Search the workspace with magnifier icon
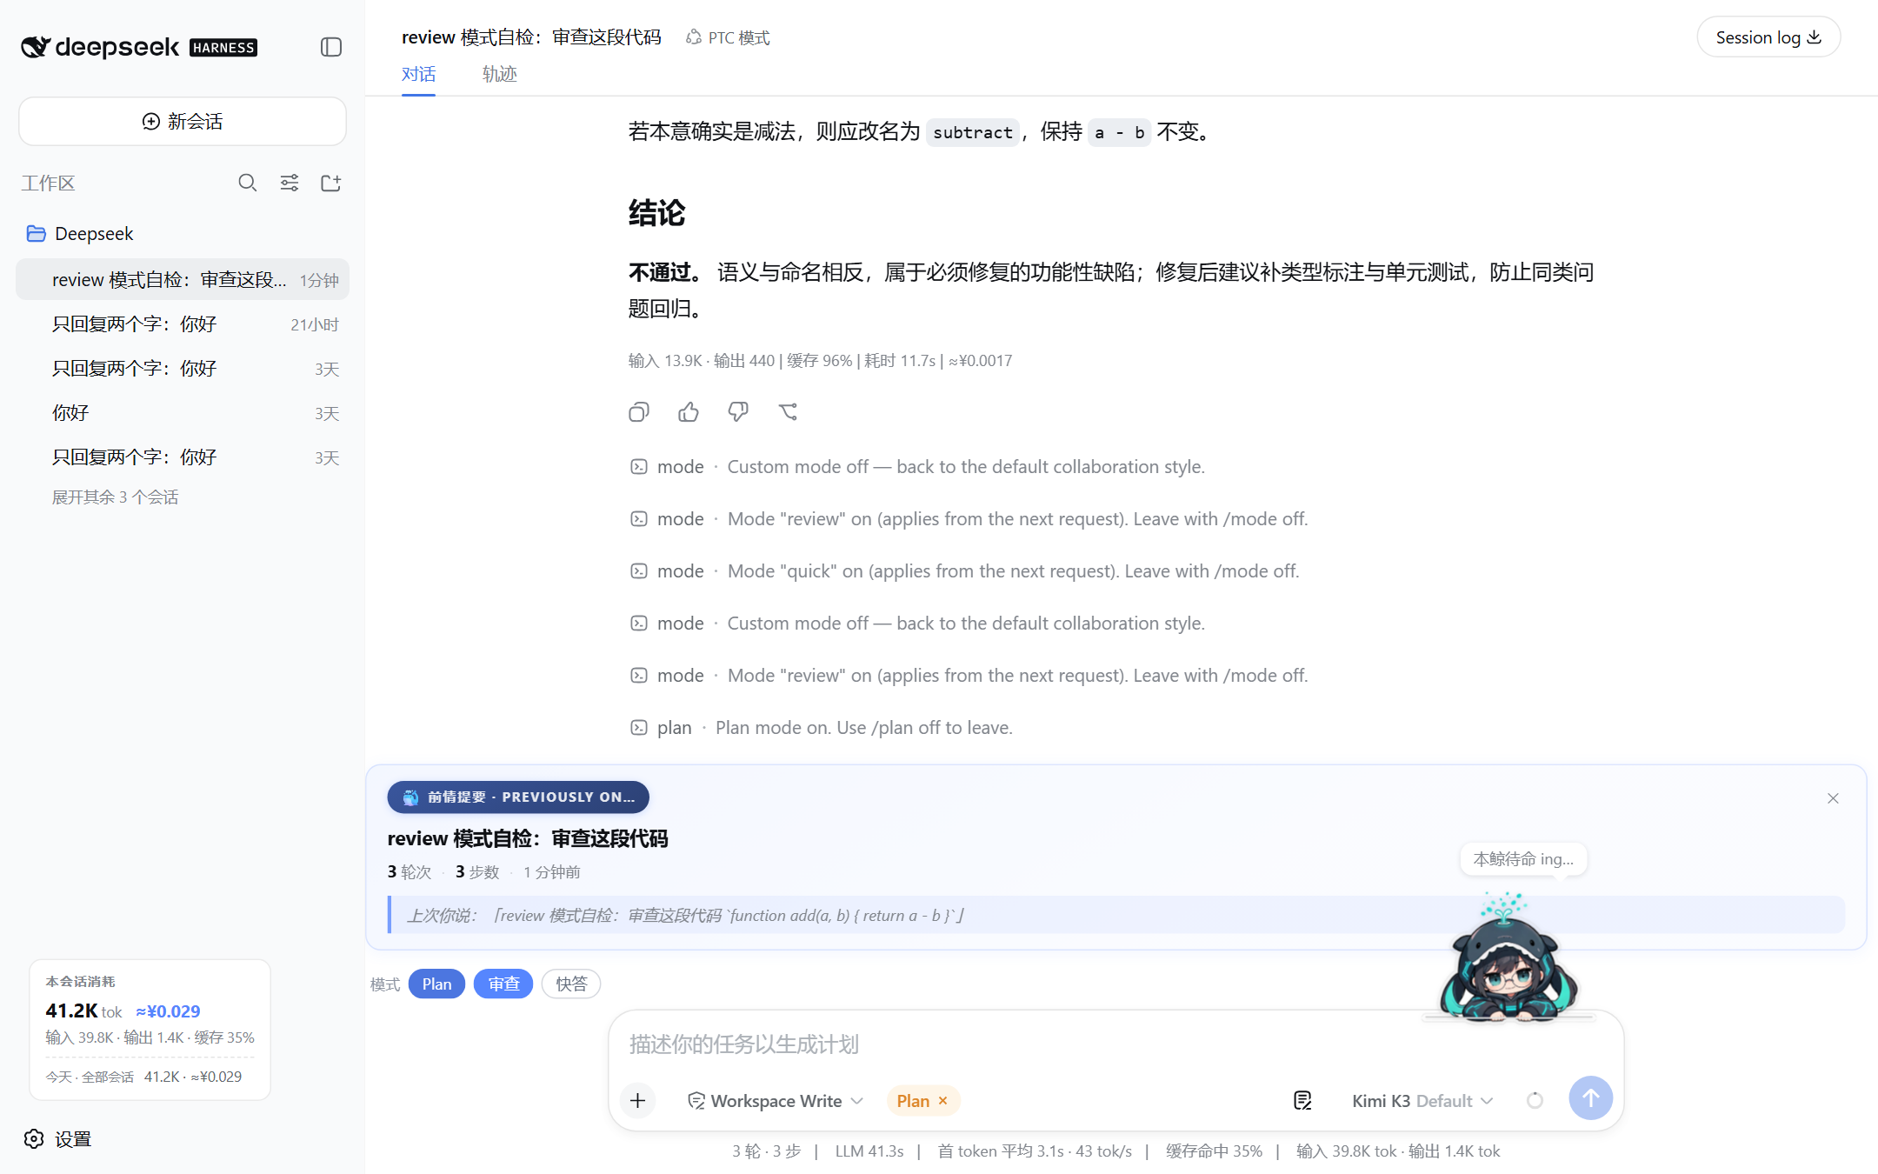This screenshot has width=1878, height=1174. pos(248,183)
